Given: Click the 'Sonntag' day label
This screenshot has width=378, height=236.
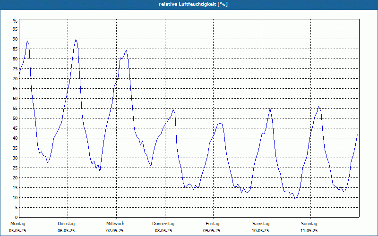Looking at the screenshot, I should pyautogui.click(x=309, y=224).
